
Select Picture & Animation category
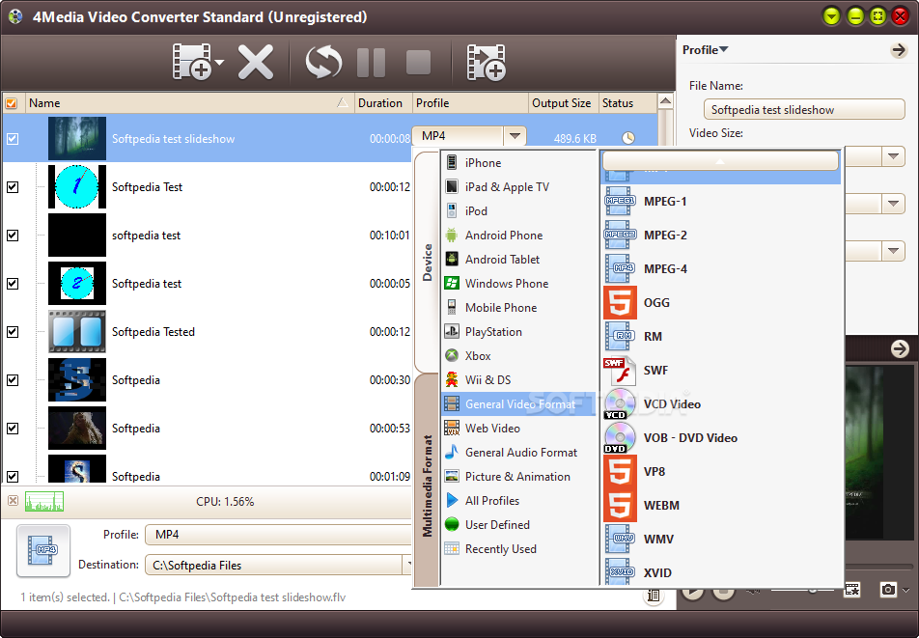point(518,476)
